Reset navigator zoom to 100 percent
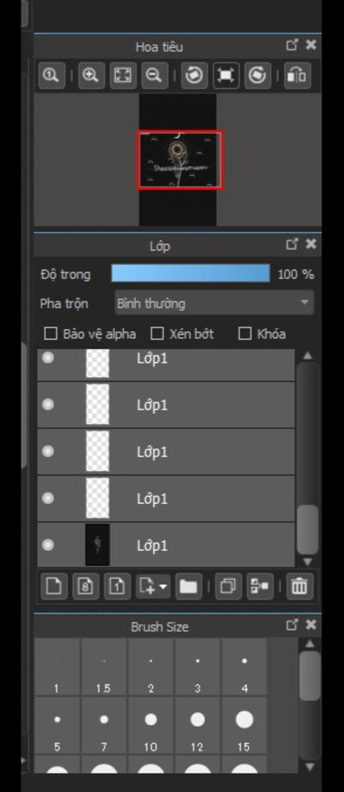344x792 pixels. coord(52,75)
